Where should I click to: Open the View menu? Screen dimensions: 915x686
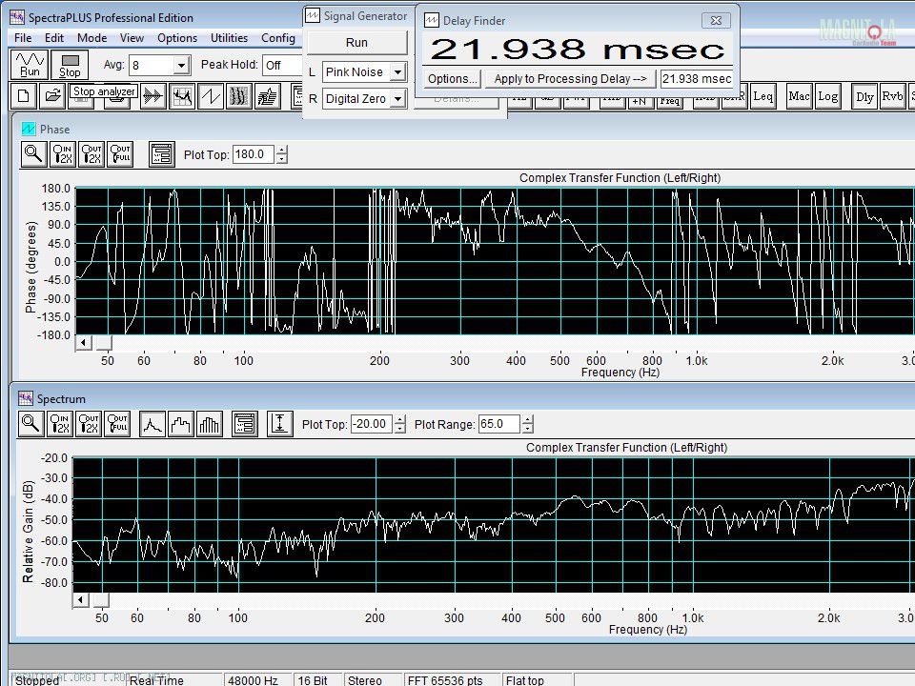pos(132,38)
